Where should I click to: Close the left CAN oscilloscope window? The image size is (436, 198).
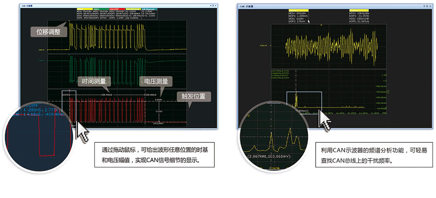point(216,6)
